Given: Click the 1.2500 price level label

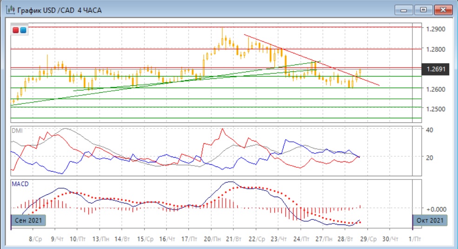Looking at the screenshot, I should (x=436, y=109).
